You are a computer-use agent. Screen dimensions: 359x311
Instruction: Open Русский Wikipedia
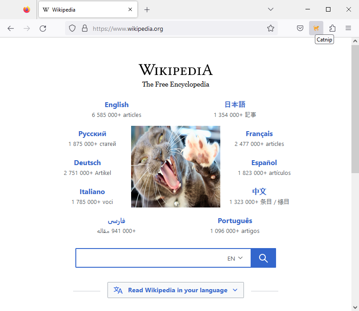(92, 134)
